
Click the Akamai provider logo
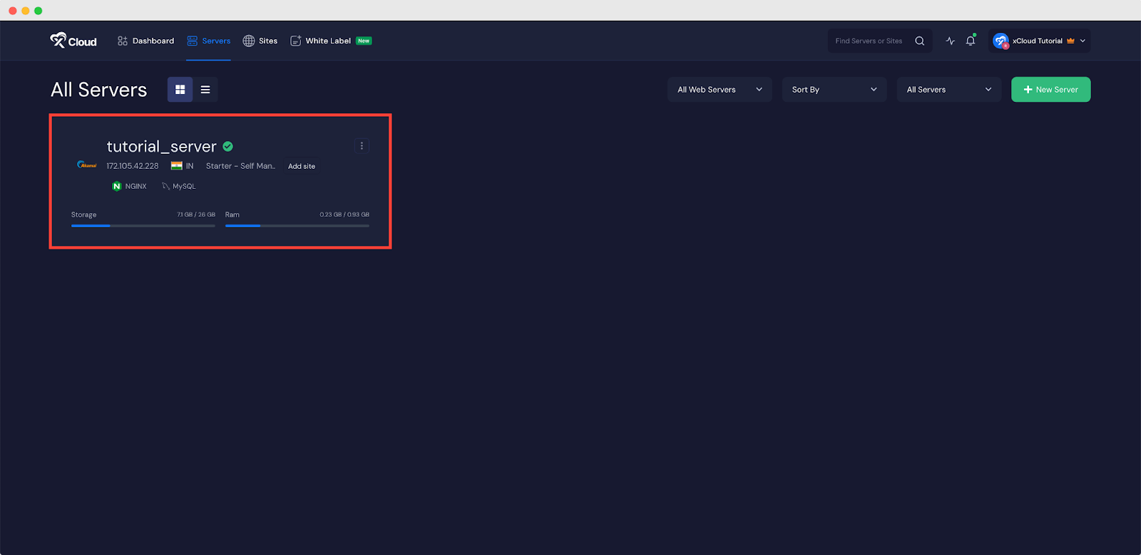pyautogui.click(x=87, y=165)
